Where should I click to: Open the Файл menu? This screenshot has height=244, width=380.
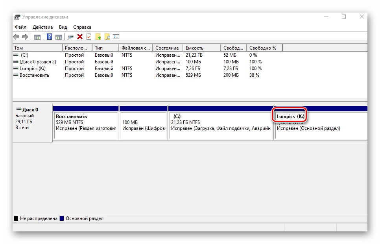point(20,27)
